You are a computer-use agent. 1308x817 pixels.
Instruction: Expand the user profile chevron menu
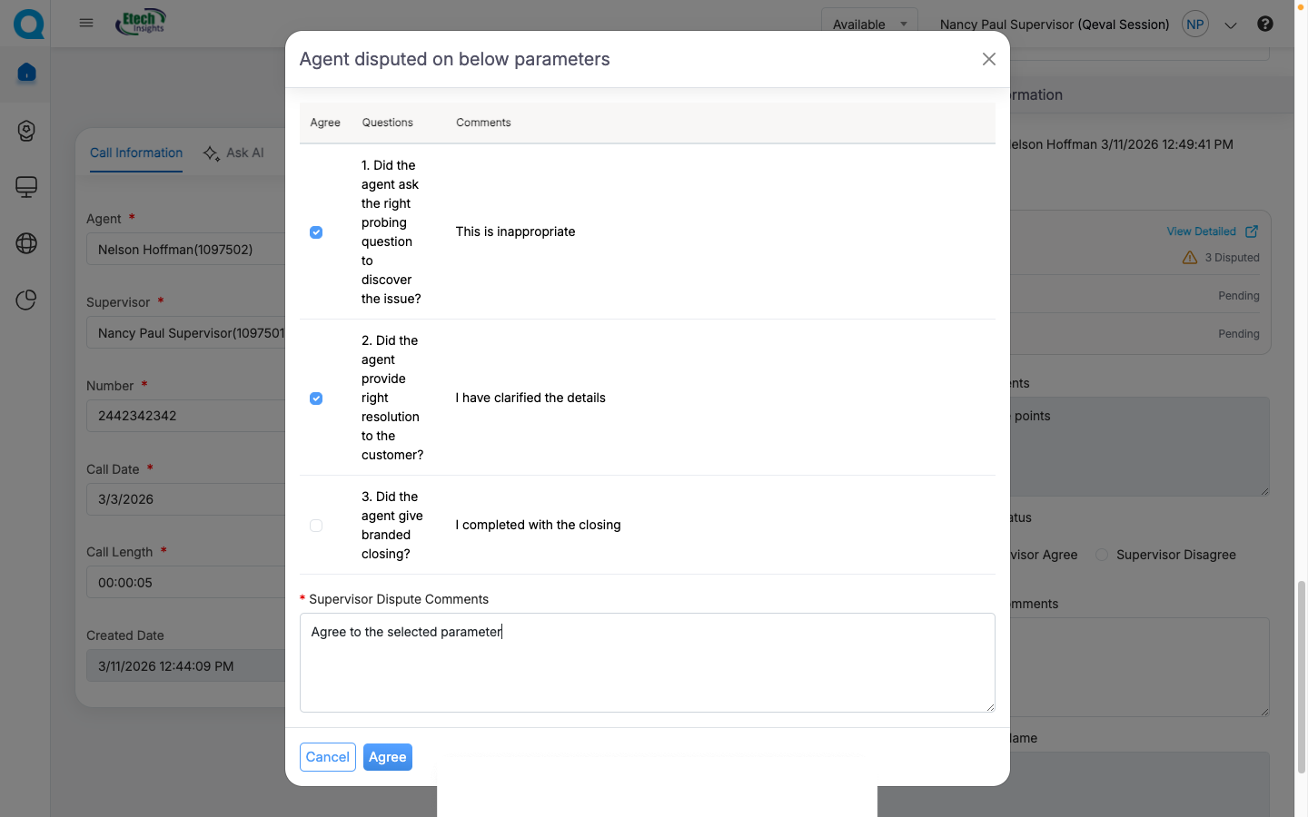click(x=1231, y=25)
